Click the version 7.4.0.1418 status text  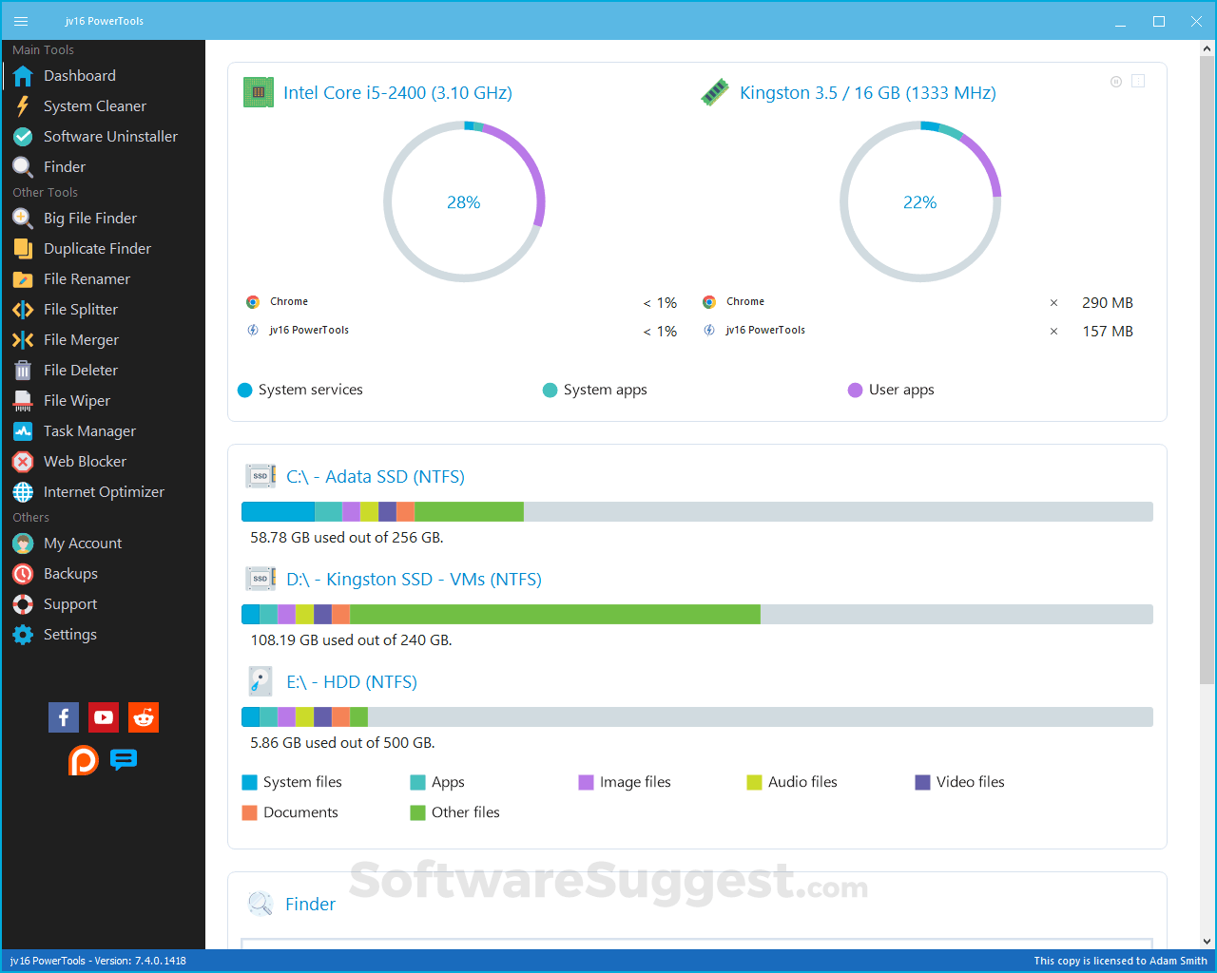[98, 961]
